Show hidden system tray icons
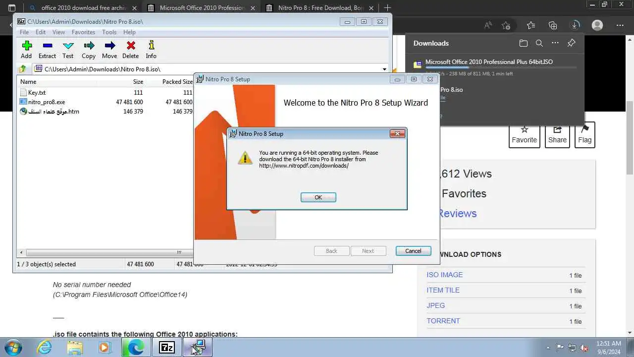The width and height of the screenshot is (634, 357). click(x=548, y=348)
